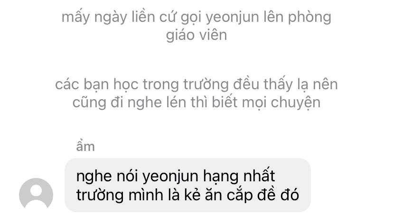Screen dimensions: 393x215
Task: Open the gray default profile avatar
Action: (36, 195)
